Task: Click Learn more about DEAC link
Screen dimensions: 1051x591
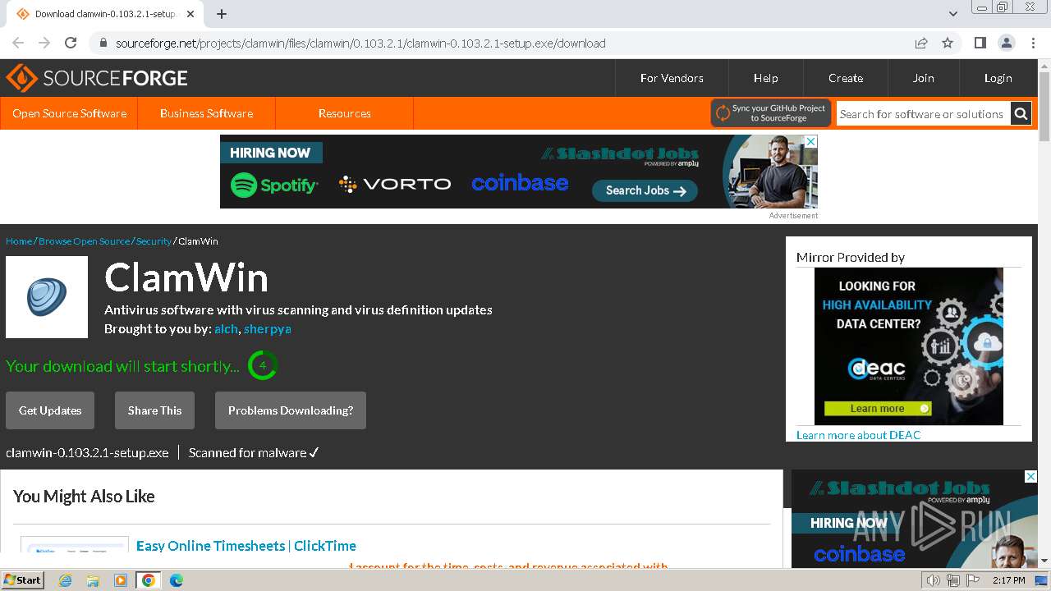Action: pos(858,435)
